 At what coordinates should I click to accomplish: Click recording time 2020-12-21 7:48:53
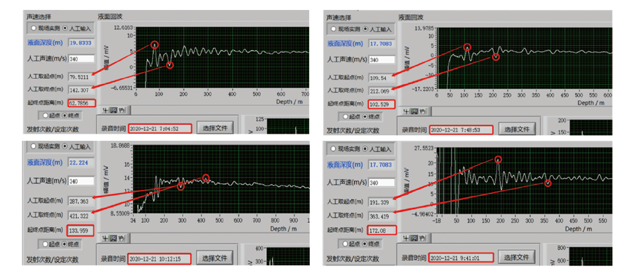pos(462,130)
